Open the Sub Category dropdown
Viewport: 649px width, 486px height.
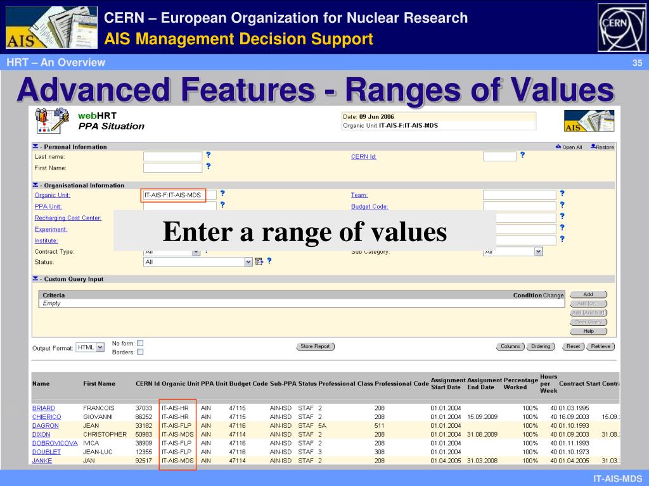[x=513, y=251]
